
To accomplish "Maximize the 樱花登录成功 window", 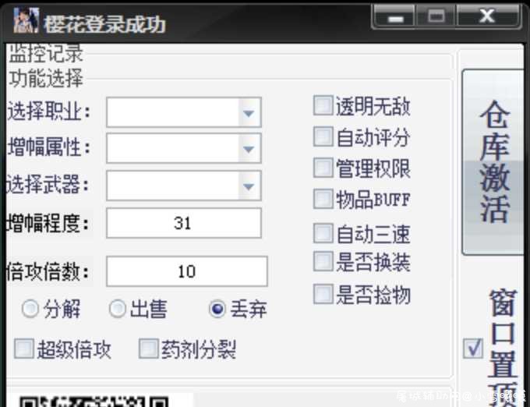I will [x=436, y=16].
